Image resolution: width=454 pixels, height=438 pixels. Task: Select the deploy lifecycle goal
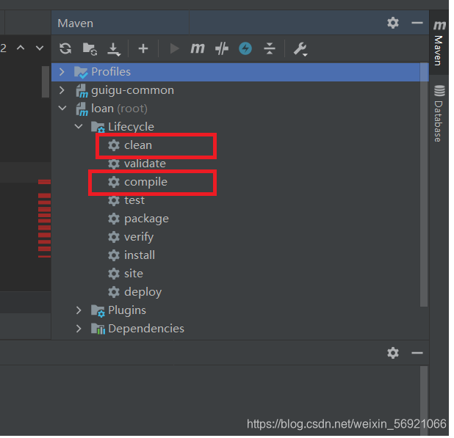point(143,292)
